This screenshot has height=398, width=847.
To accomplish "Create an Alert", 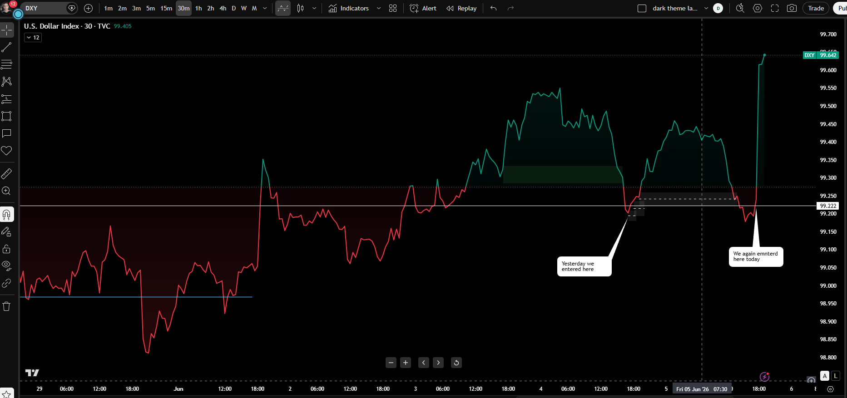I will coord(423,8).
